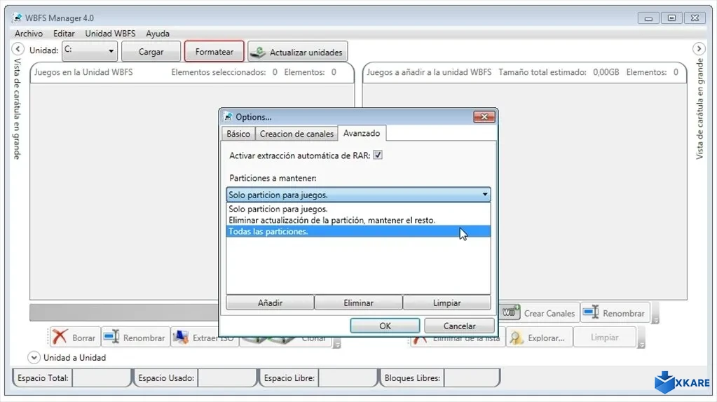Image resolution: width=717 pixels, height=402 pixels.
Task: Click the Espacio Usado field
Action: 227,377
